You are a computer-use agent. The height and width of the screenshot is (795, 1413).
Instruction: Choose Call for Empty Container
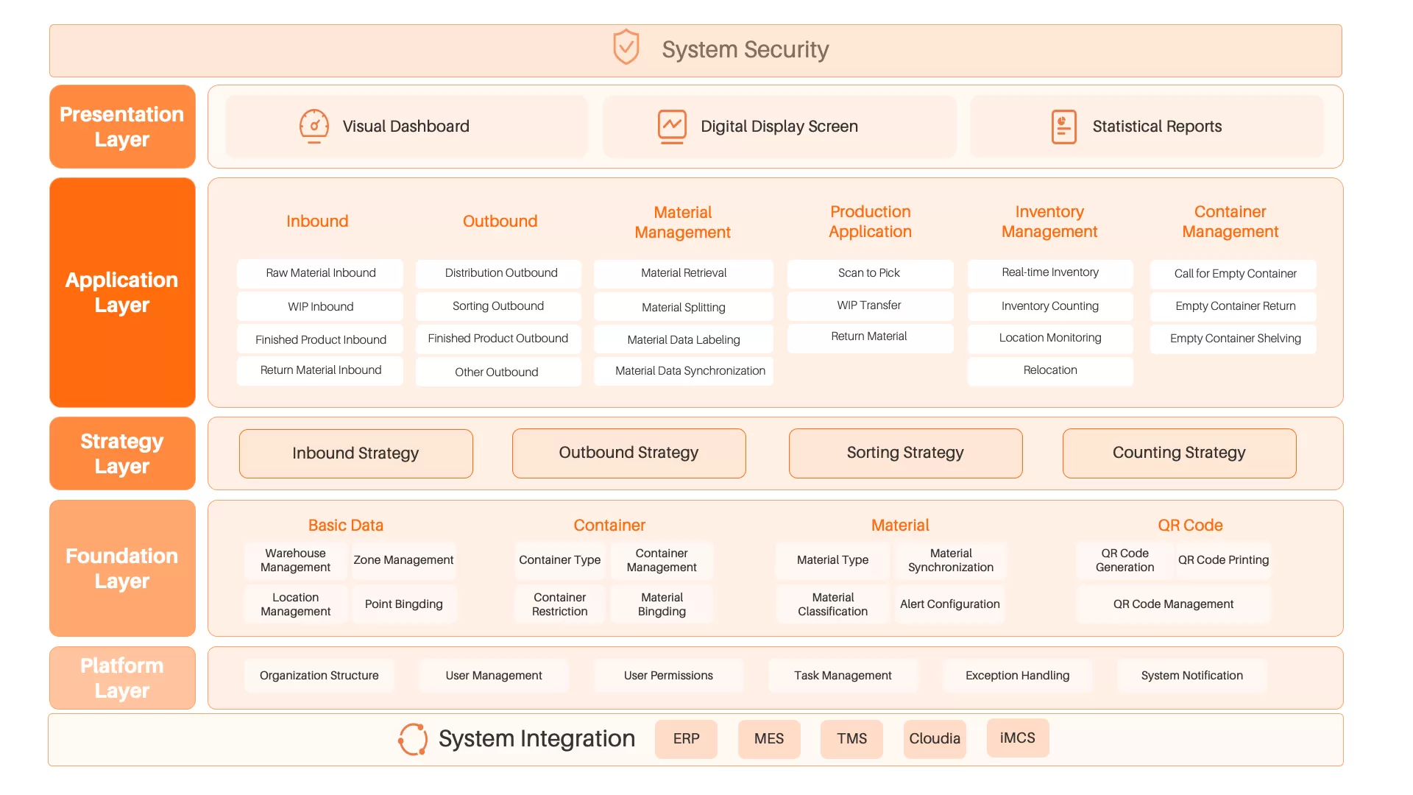click(1234, 274)
